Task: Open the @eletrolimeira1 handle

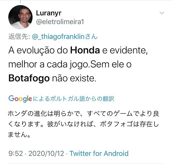Action: 60,22
